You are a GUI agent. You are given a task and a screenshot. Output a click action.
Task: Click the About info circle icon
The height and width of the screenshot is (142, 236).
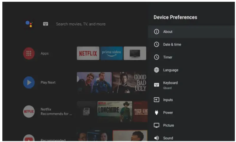pyautogui.click(x=156, y=32)
